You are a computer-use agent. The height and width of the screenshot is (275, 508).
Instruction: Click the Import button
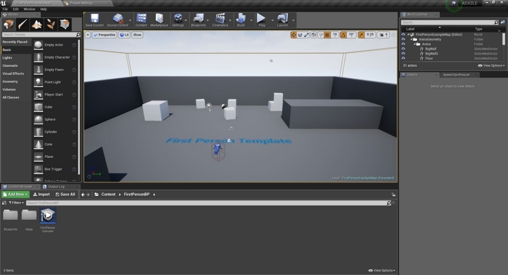(x=42, y=194)
